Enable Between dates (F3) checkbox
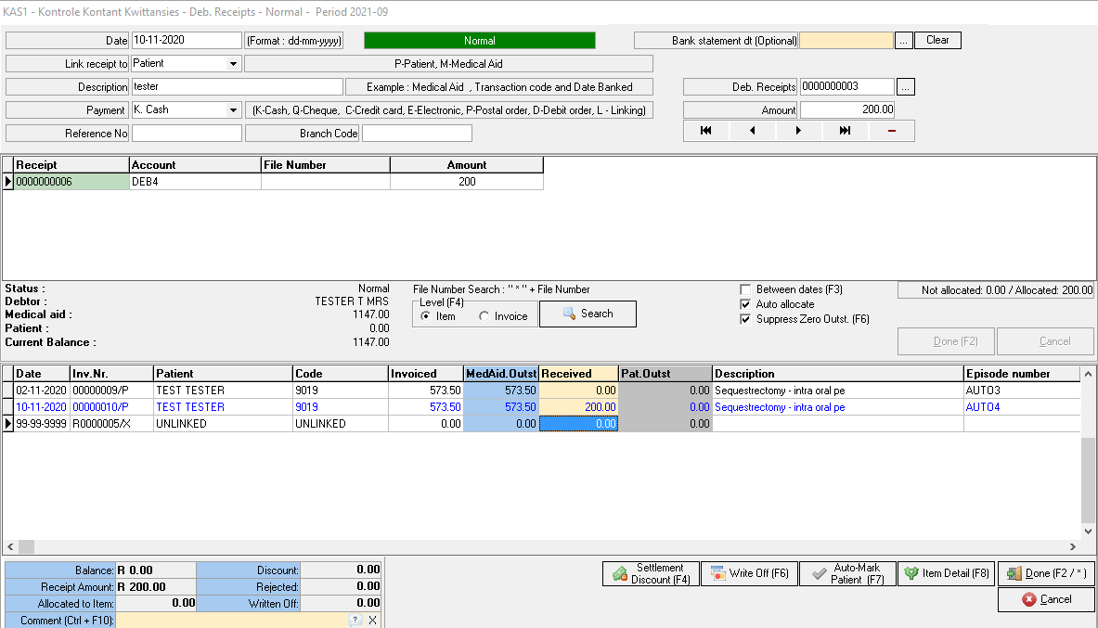Screen dimensions: 1098x628 point(745,289)
